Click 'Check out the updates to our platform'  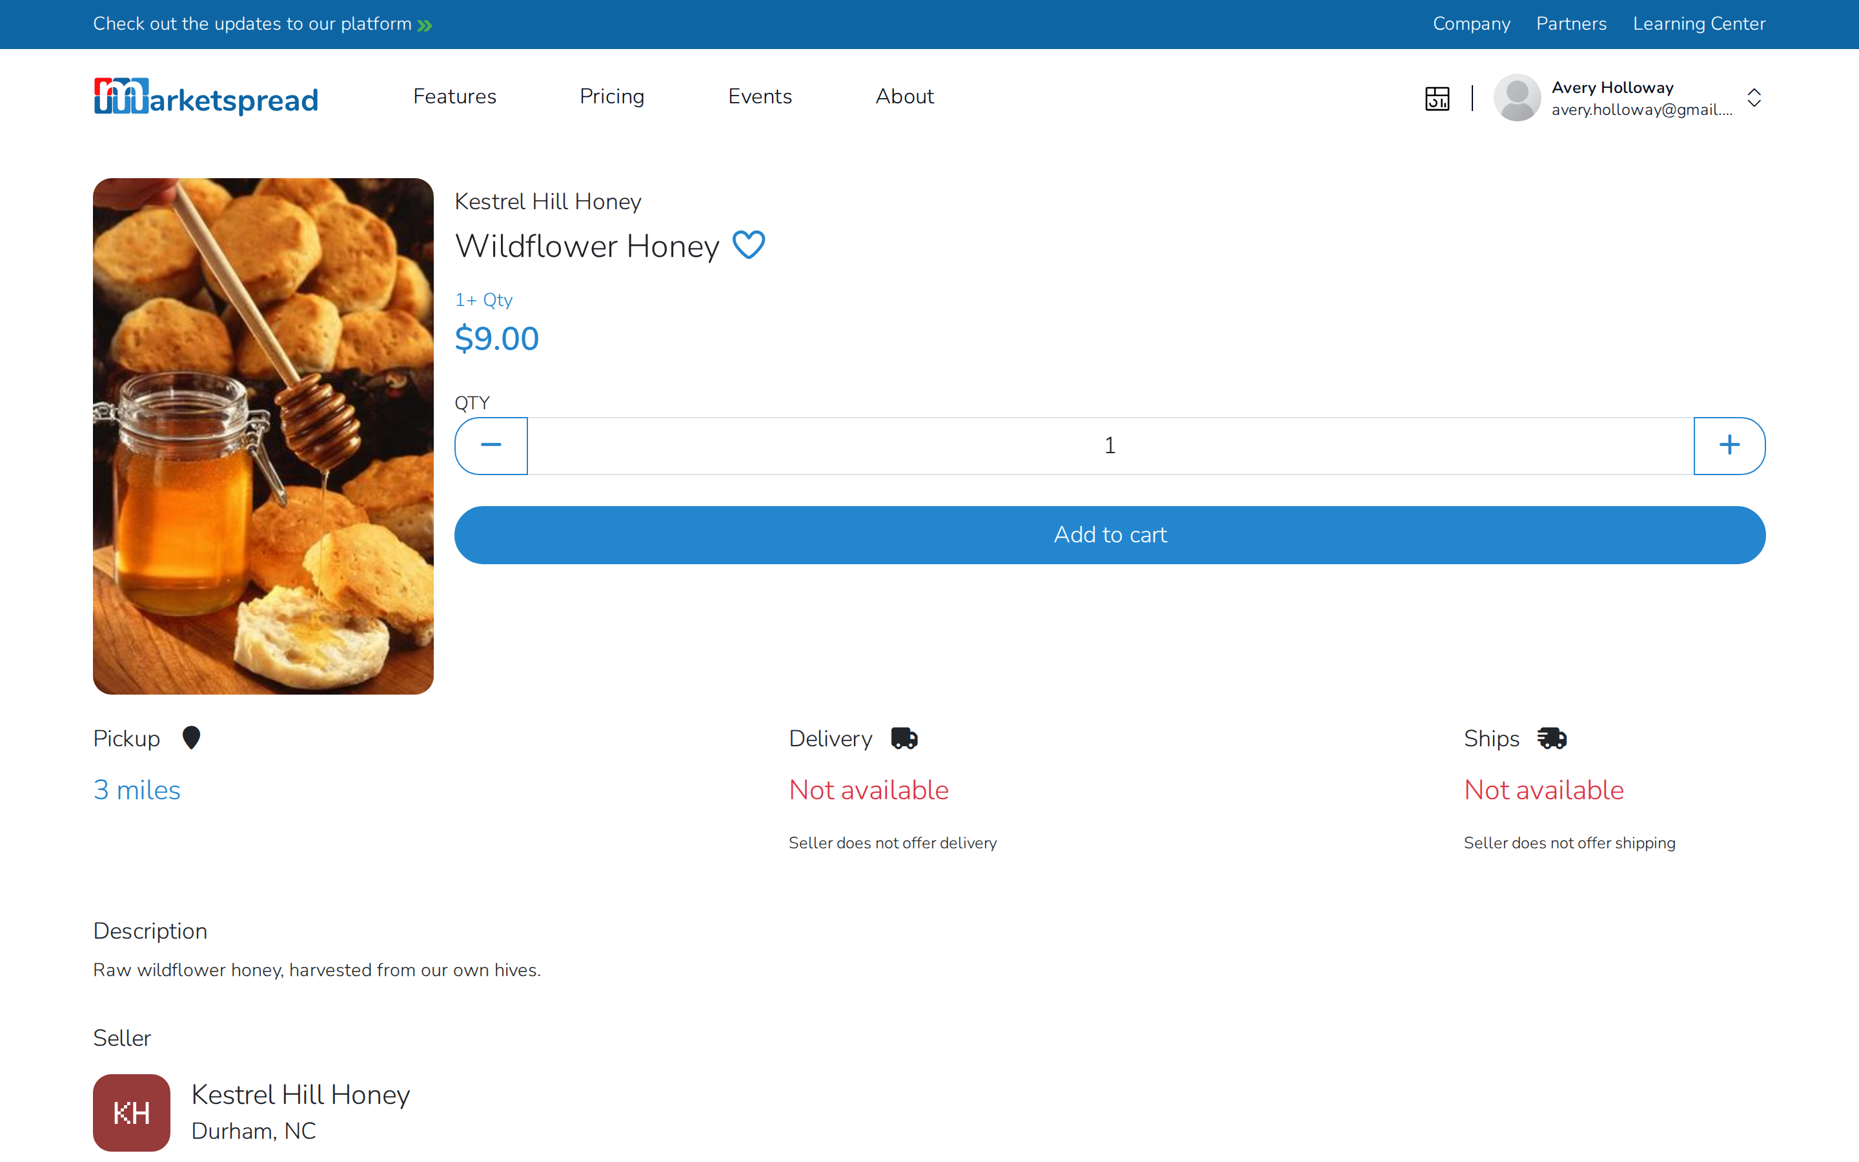(x=252, y=24)
